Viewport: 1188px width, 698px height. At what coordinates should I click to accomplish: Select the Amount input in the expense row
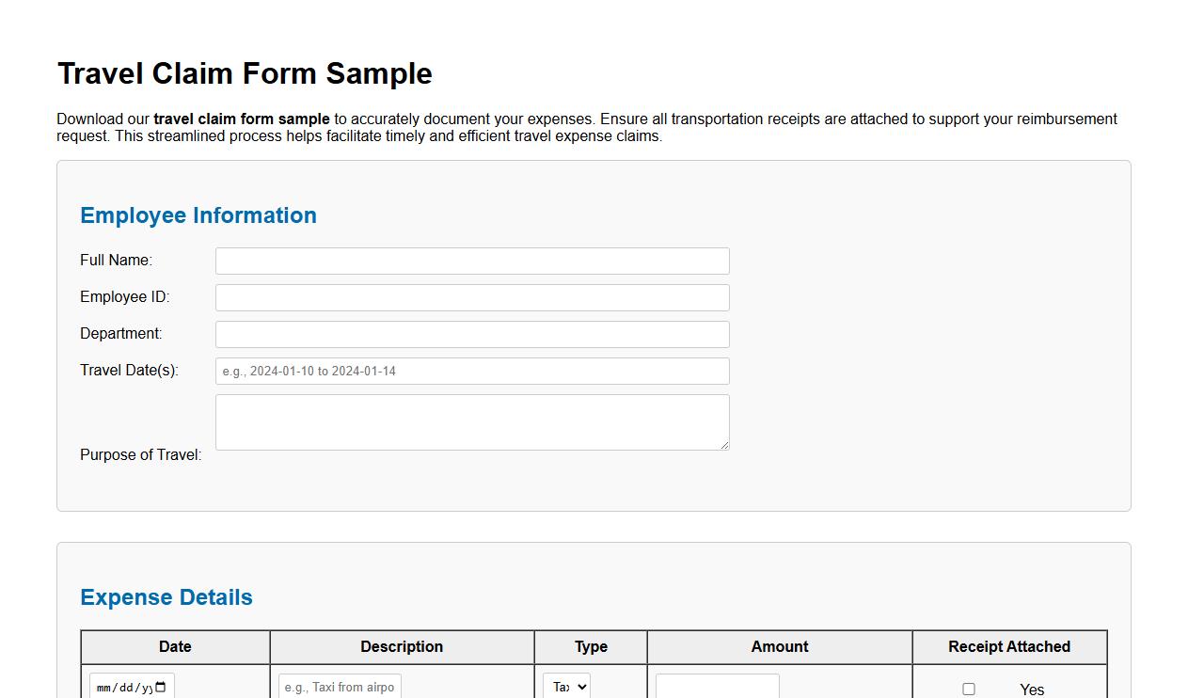(x=717, y=687)
